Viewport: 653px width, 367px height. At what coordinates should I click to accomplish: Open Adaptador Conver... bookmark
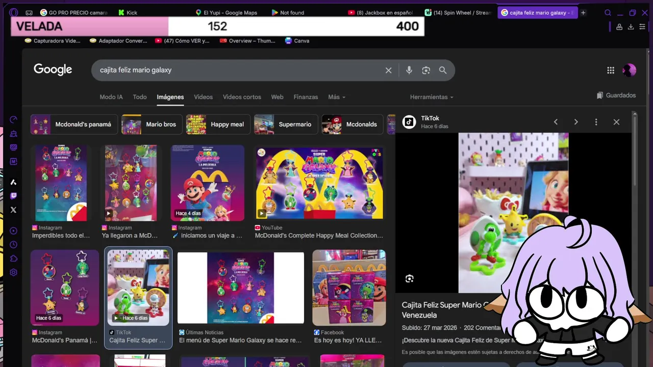coord(118,41)
